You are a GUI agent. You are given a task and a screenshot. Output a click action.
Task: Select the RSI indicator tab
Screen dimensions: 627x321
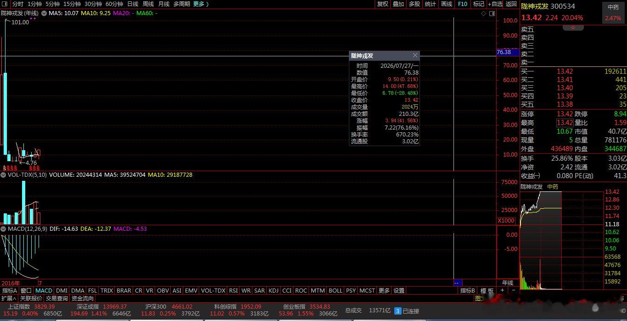(x=233, y=291)
